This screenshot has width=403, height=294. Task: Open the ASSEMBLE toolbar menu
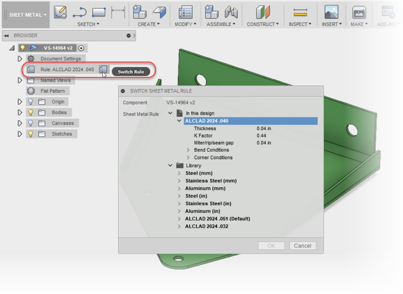[222, 24]
